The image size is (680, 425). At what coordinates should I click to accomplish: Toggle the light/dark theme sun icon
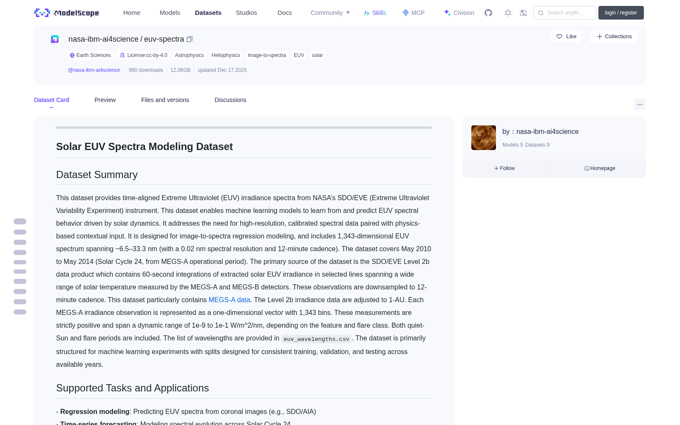click(508, 13)
